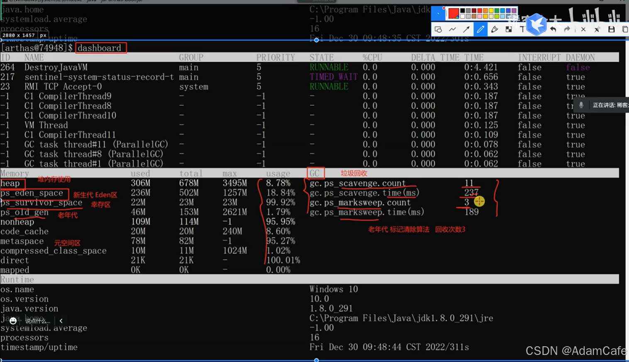Grab the top-center selection handle
Screen dimensions: 629x362
tap(316, 40)
